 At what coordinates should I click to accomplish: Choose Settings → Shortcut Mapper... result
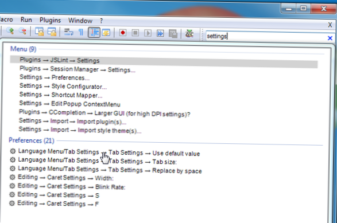pyautogui.click(x=61, y=95)
